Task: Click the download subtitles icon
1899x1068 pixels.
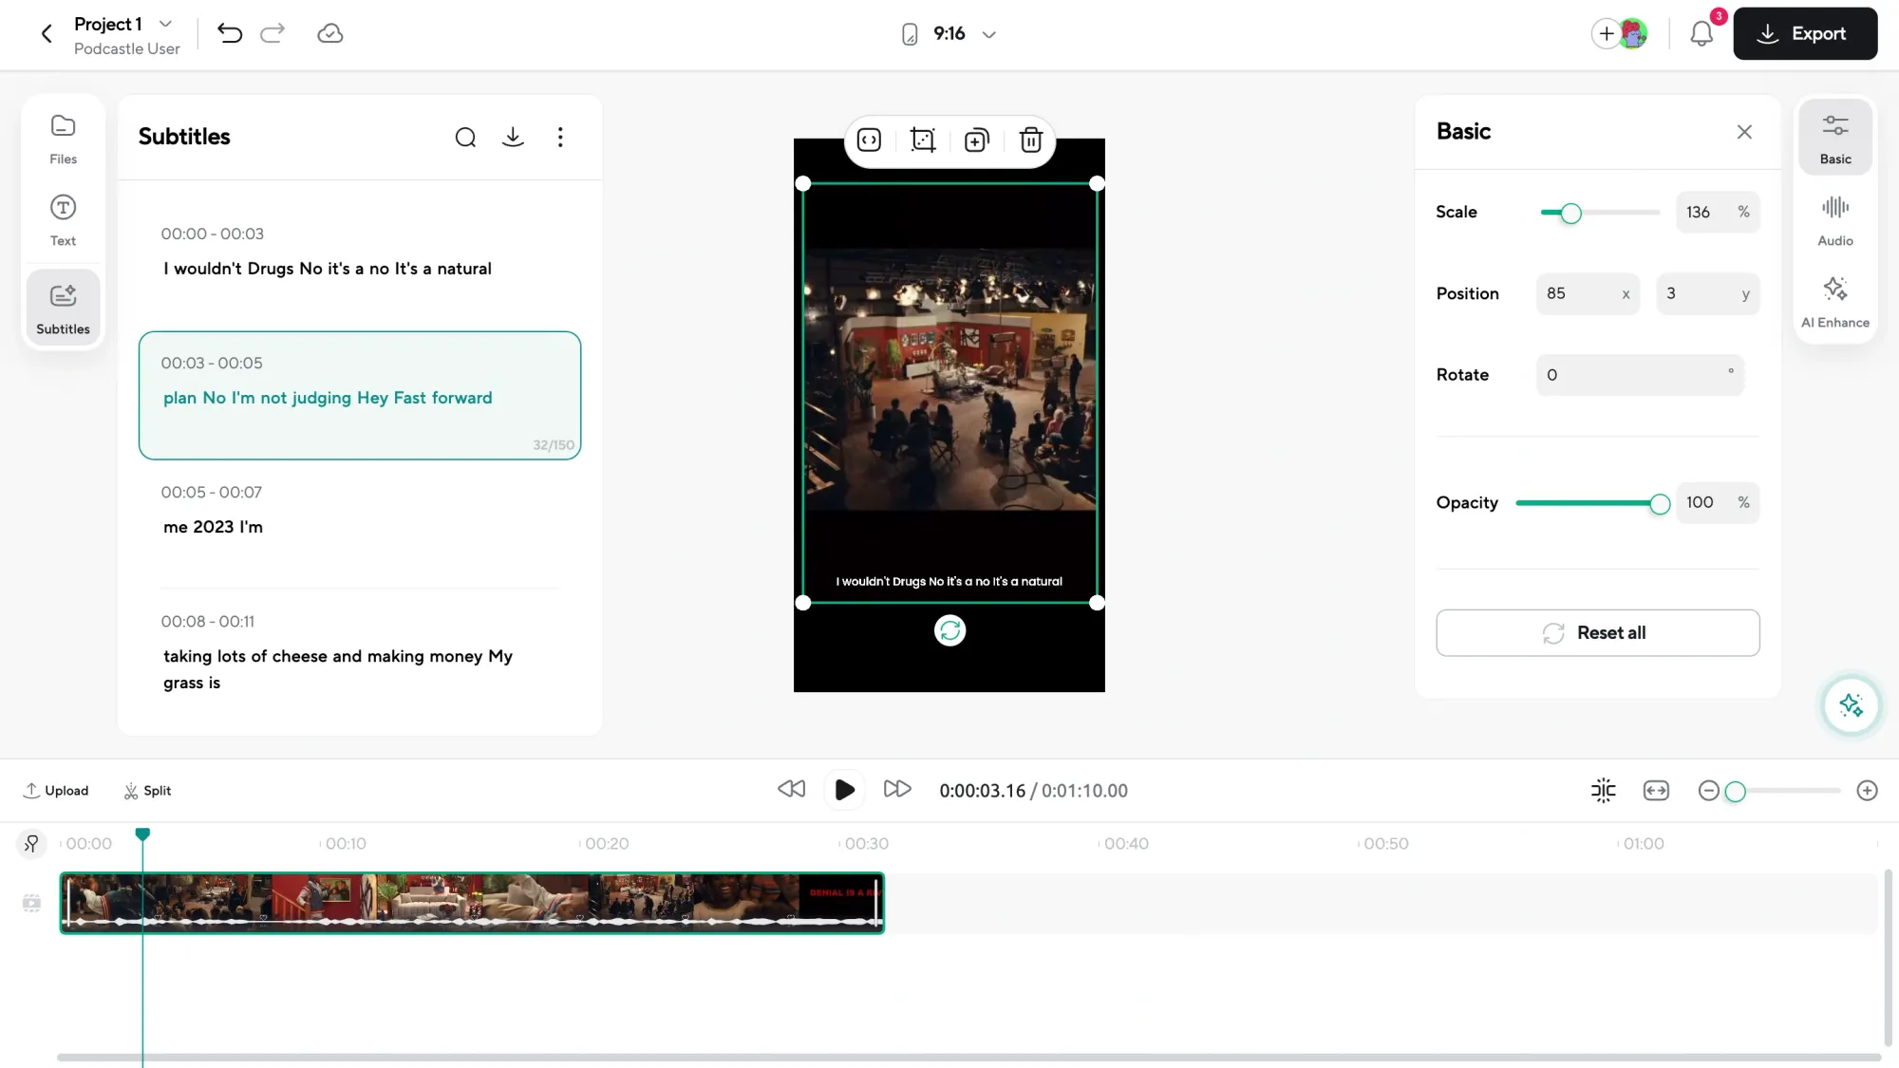Action: click(x=513, y=137)
